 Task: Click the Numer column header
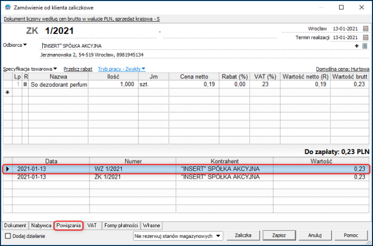133,161
